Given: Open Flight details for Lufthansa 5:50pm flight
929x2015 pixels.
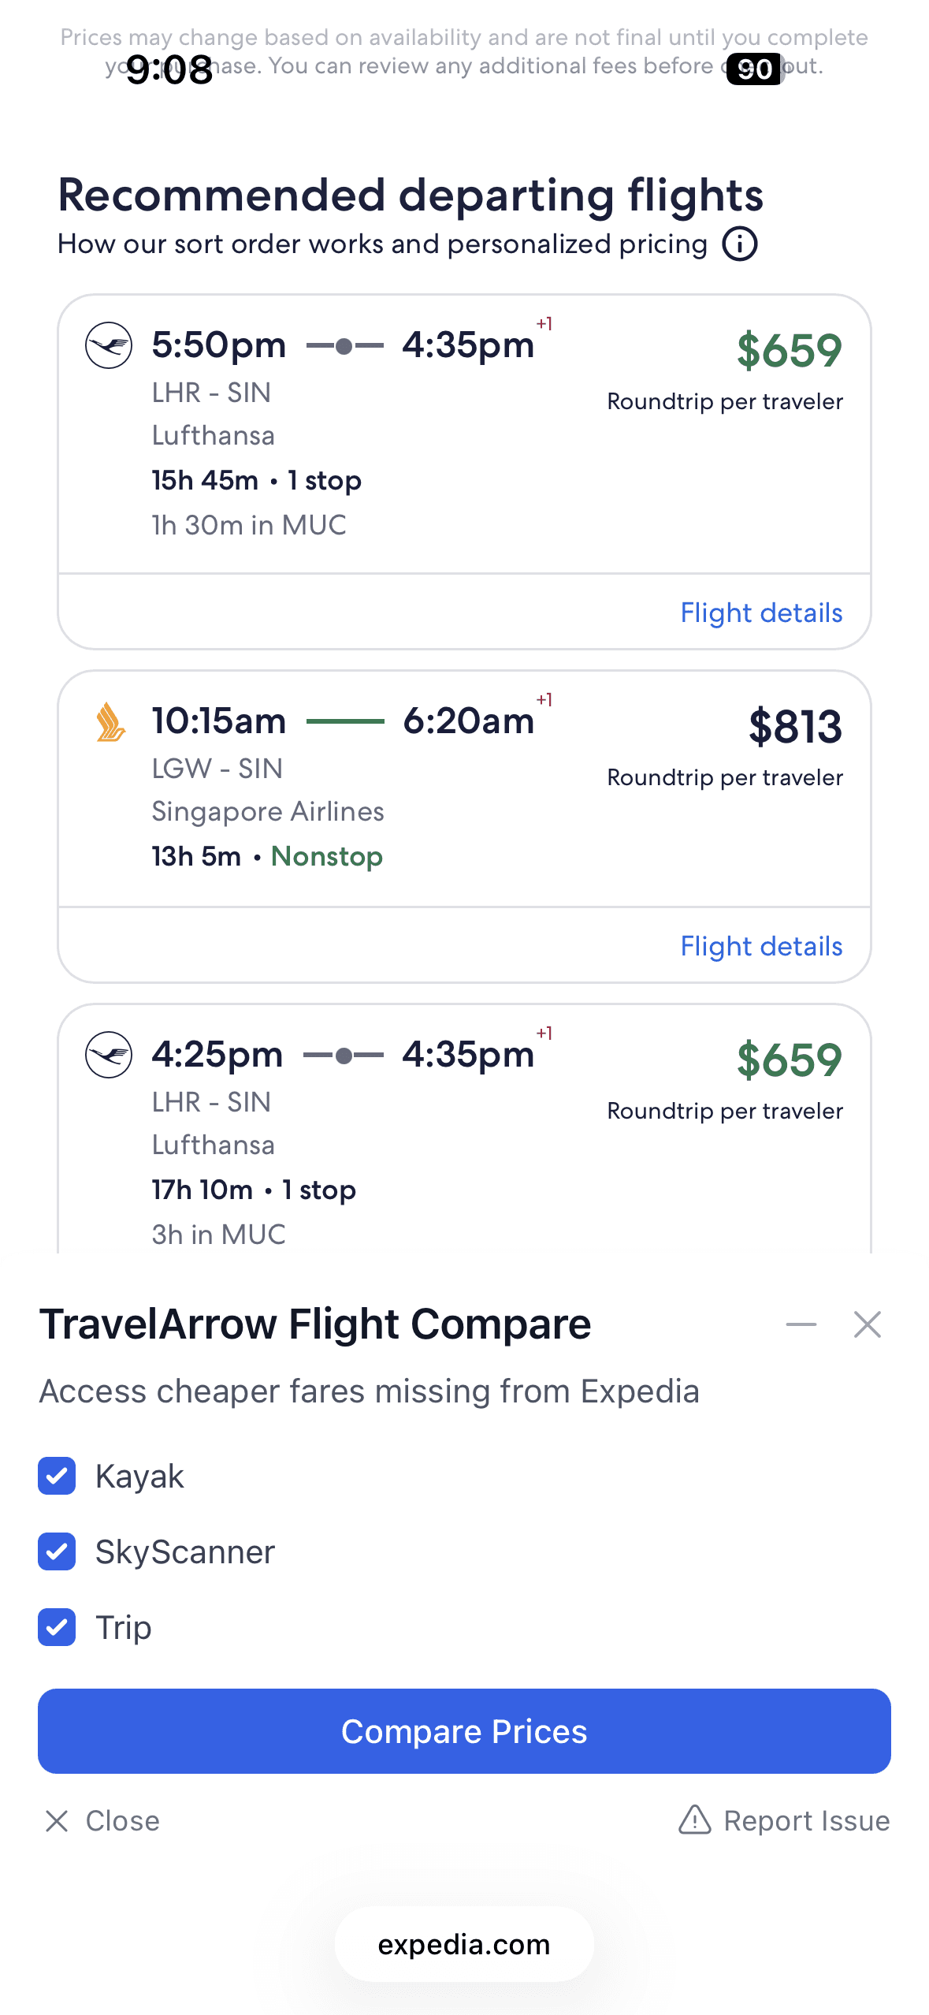Looking at the screenshot, I should click(761, 613).
